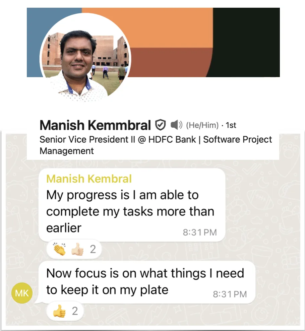This screenshot has height=331, width=305.
Task: Click the (He/Him) pronoun label
Action: coord(202,125)
